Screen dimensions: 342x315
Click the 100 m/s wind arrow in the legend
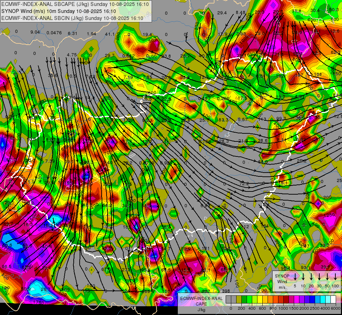335,276
